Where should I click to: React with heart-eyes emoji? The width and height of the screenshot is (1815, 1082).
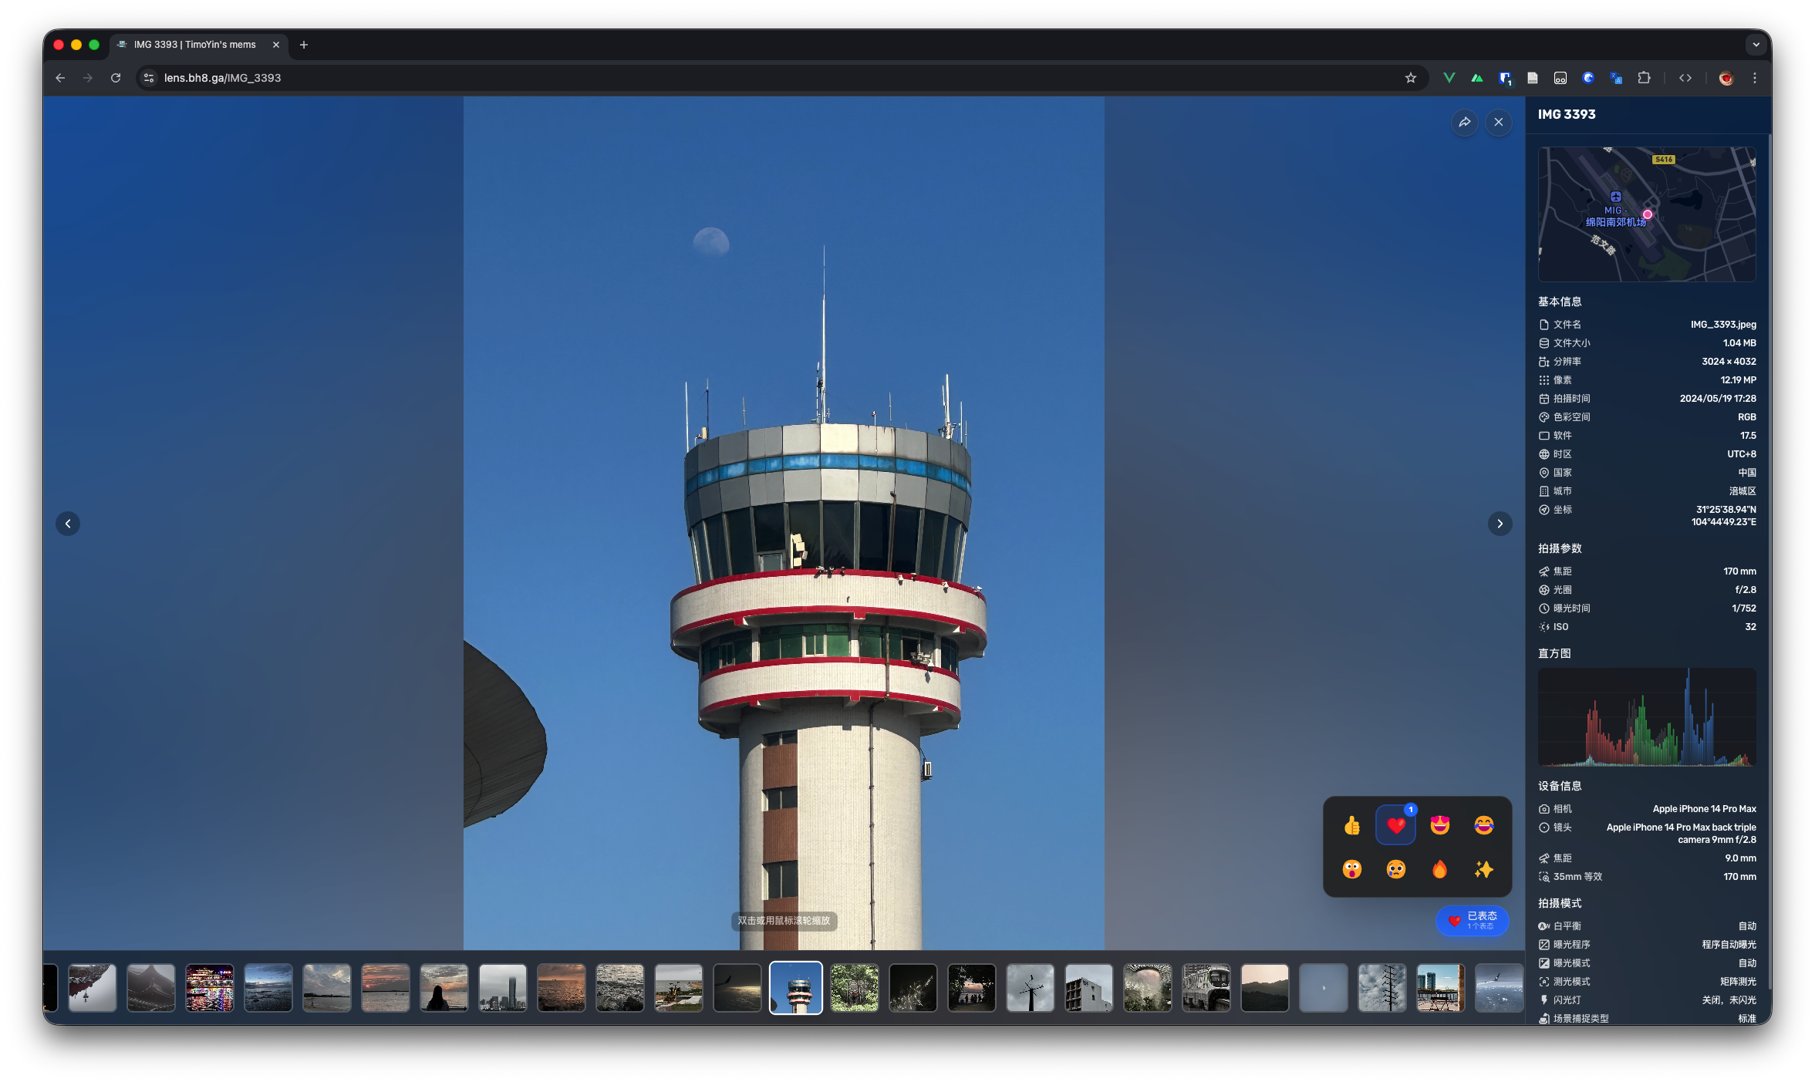coord(1439,826)
